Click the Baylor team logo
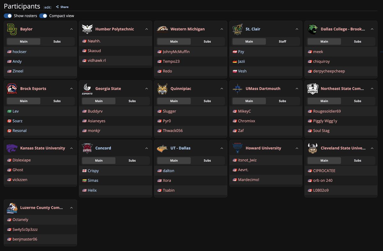383x251 pixels. tap(12, 29)
